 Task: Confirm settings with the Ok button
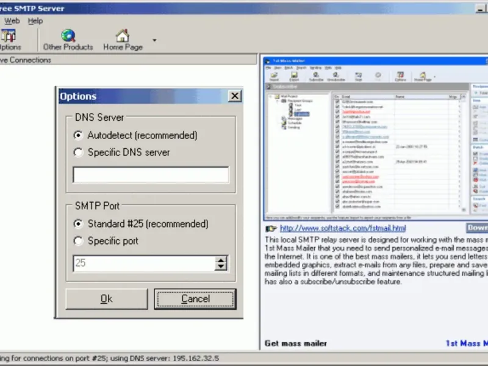point(106,299)
